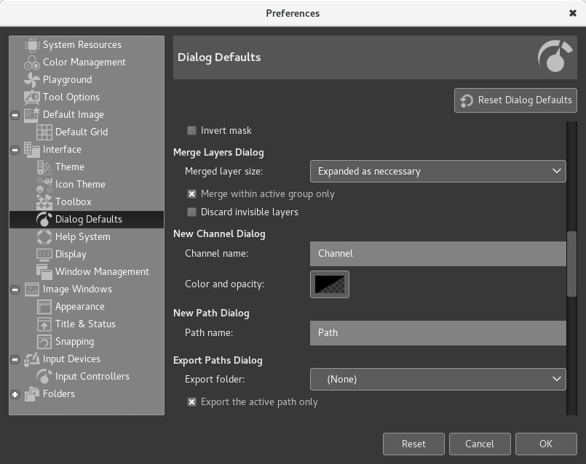The width and height of the screenshot is (586, 464).
Task: Open the Merged layer size dropdown
Action: point(438,171)
